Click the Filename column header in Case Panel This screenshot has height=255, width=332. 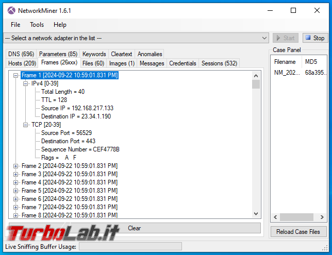coord(286,62)
